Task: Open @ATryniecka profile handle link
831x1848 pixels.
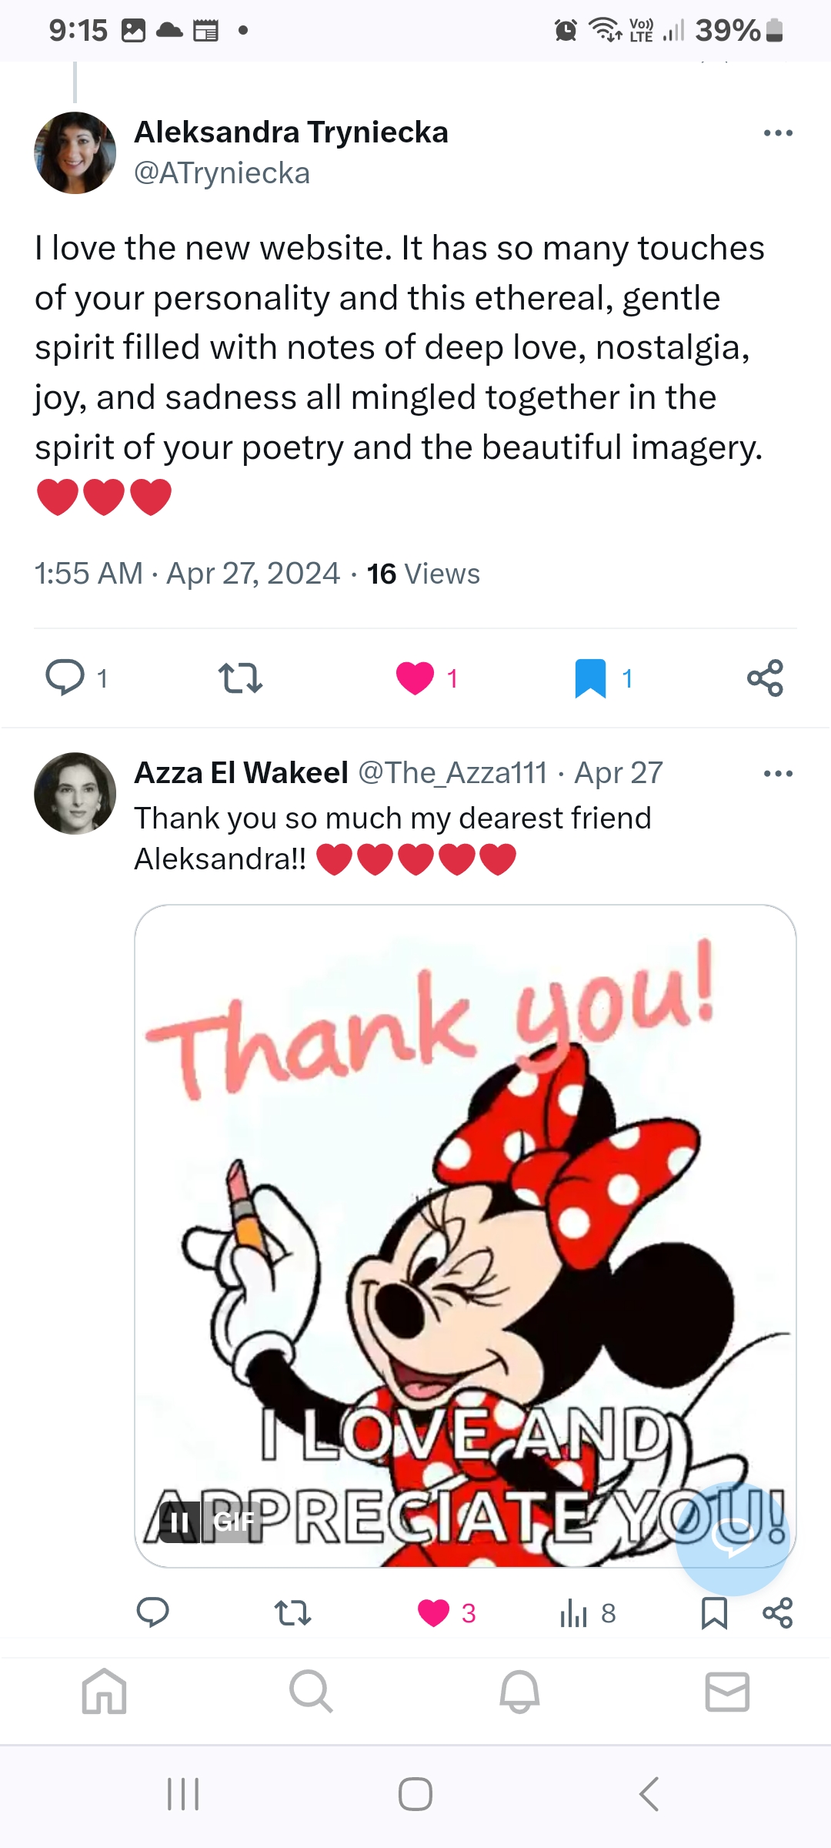Action: 222,173
